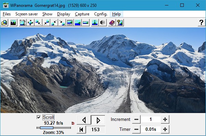Click move image to upper-left corner icon

38,23
